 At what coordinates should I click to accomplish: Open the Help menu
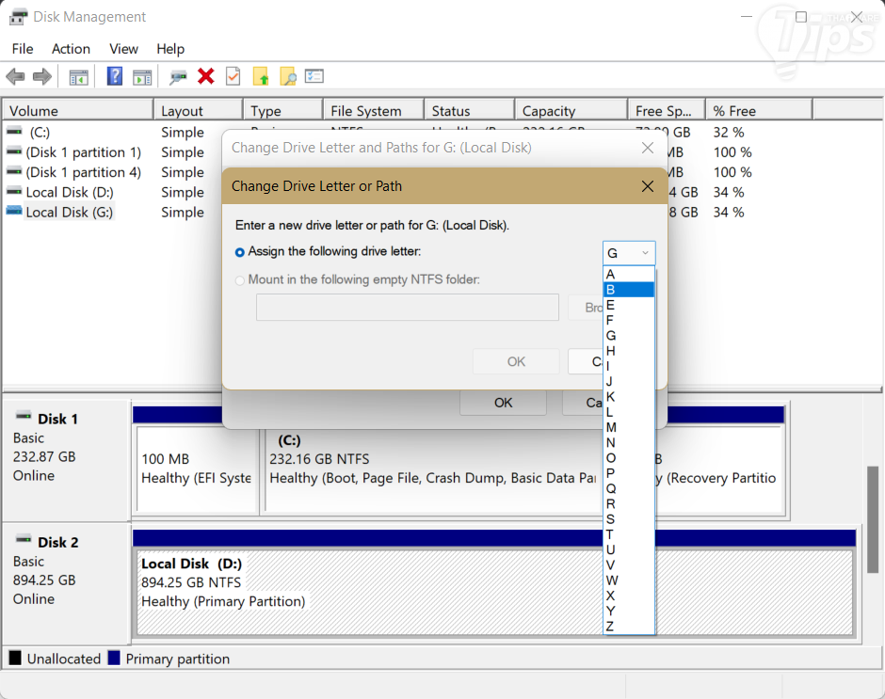point(170,49)
